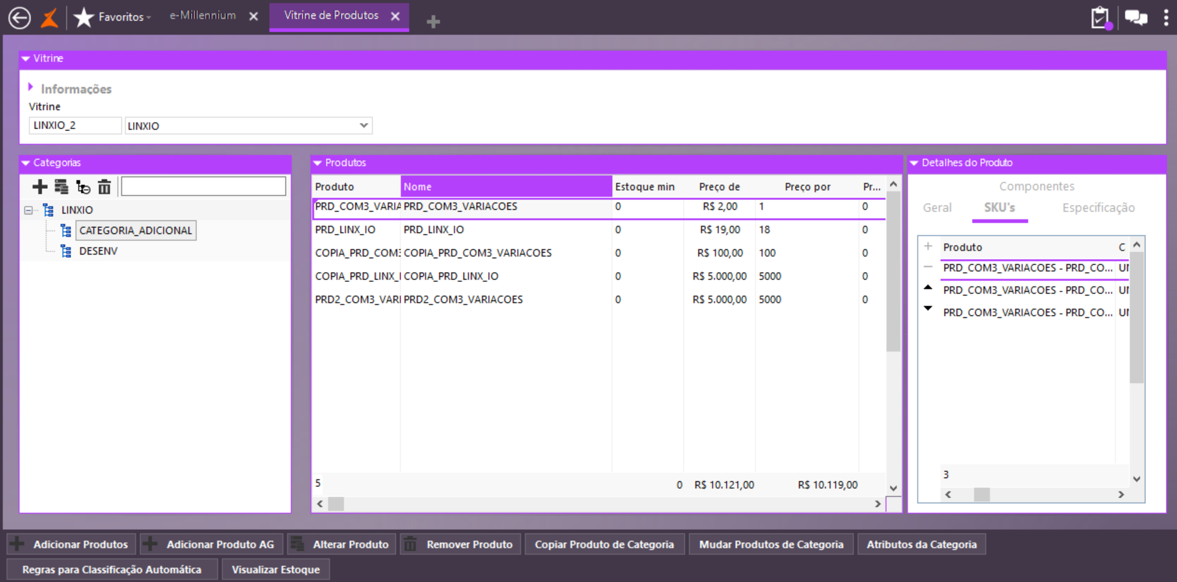The image size is (1177, 582).
Task: Click the add category plus icon
Action: click(40, 186)
